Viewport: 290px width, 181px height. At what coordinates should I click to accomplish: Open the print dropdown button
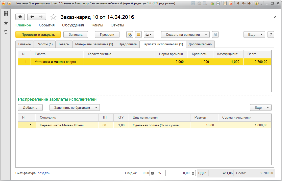point(149,34)
